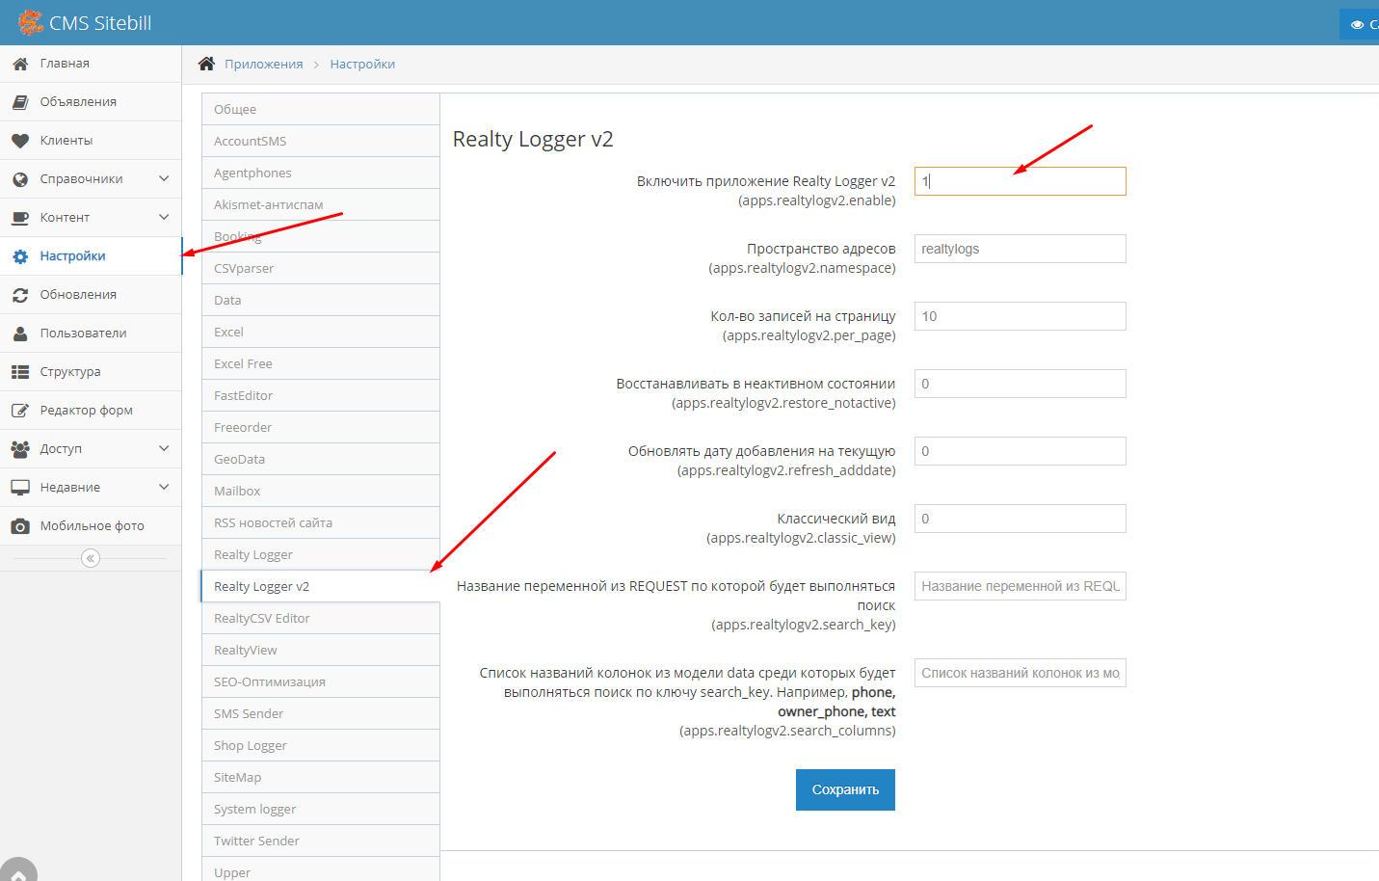Image resolution: width=1379 pixels, height=881 pixels.
Task: Click the scroll-to-top arrow button
Action: pos(18,870)
